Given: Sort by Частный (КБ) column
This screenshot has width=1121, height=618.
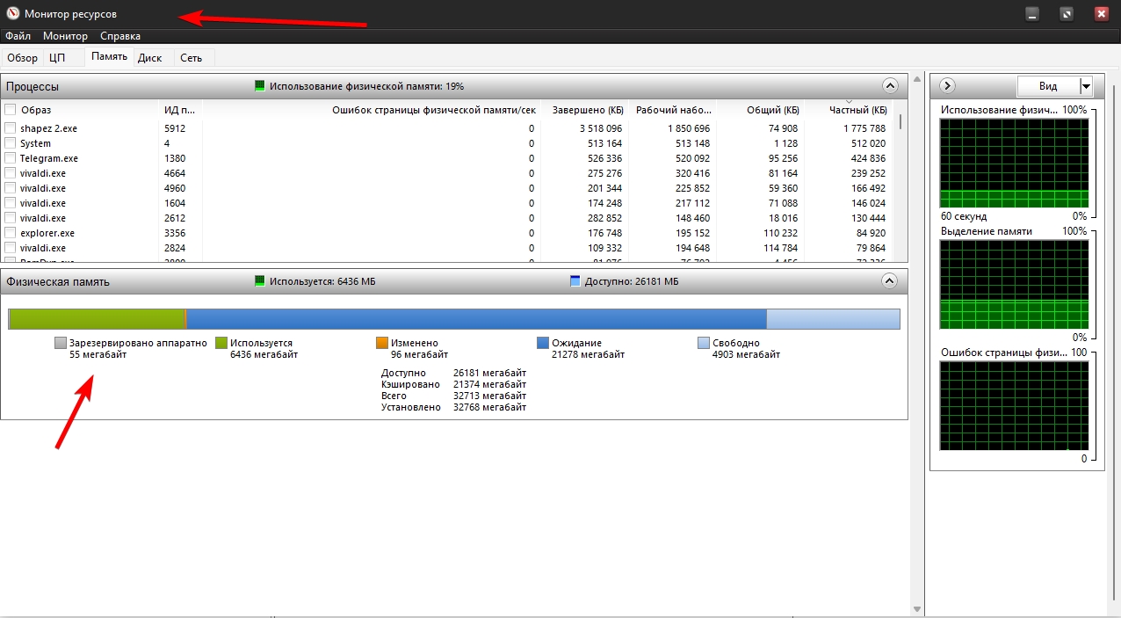Looking at the screenshot, I should point(848,110).
